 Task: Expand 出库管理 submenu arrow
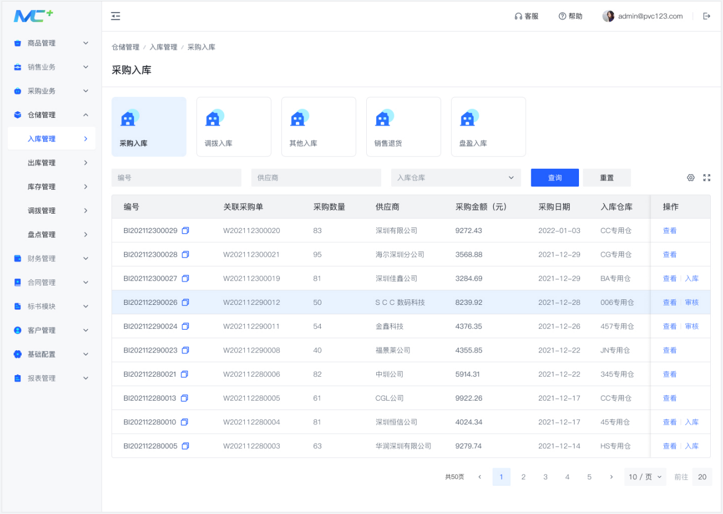[x=85, y=163]
